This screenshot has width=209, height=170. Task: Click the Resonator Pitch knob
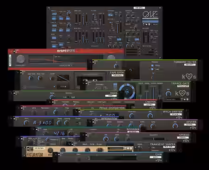tap(26, 123)
